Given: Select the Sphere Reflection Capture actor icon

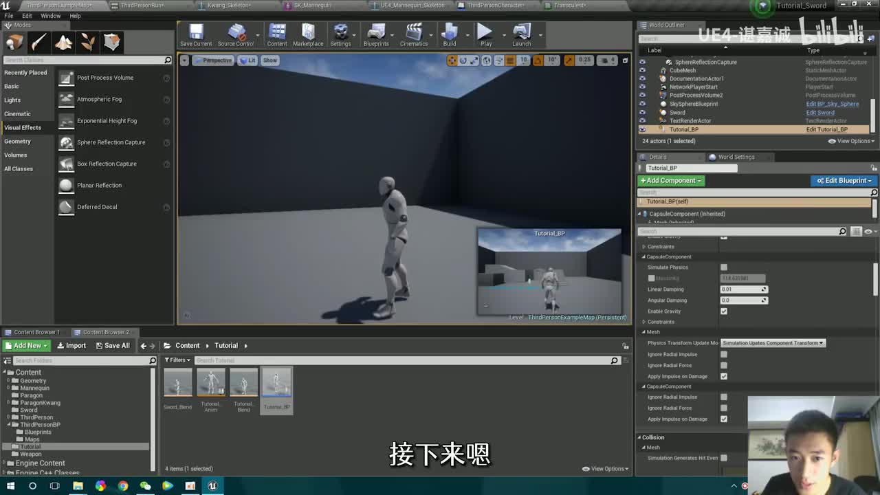Looking at the screenshot, I should click(x=66, y=142).
